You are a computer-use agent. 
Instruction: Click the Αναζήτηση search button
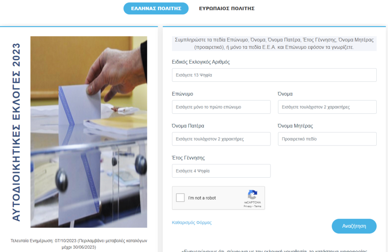pyautogui.click(x=354, y=226)
